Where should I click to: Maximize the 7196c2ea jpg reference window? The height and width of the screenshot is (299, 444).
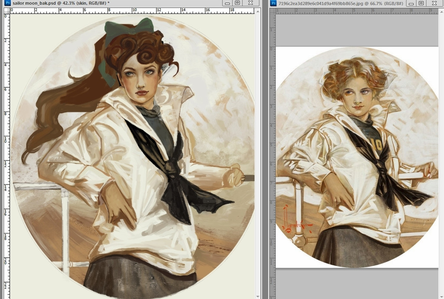click(x=421, y=3)
